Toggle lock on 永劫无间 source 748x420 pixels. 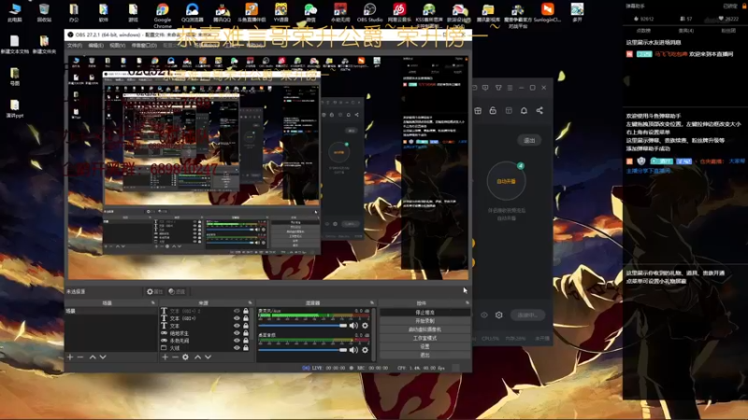246,341
